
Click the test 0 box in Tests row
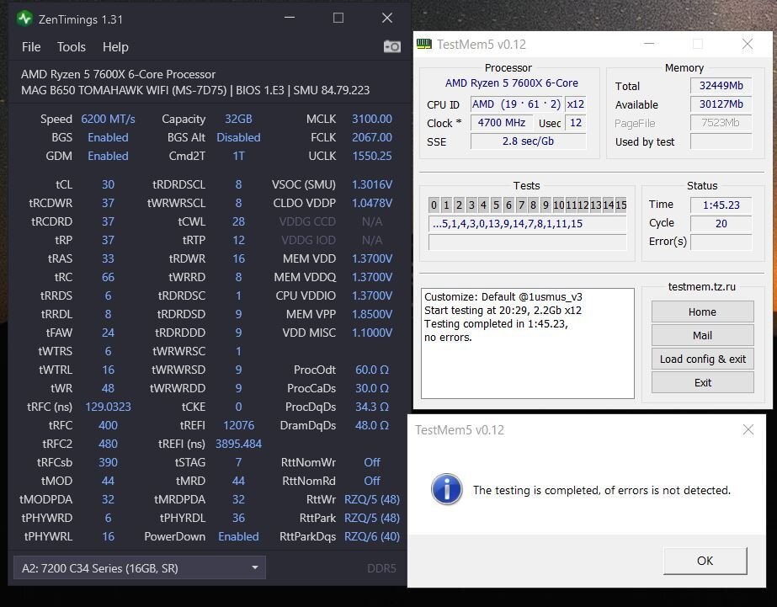pyautogui.click(x=434, y=205)
